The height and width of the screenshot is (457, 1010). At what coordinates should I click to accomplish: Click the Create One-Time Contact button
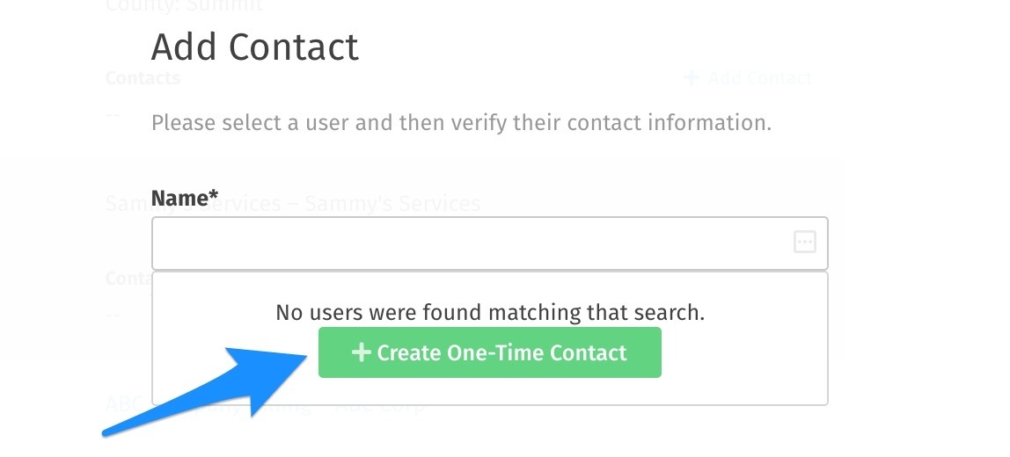tap(489, 352)
